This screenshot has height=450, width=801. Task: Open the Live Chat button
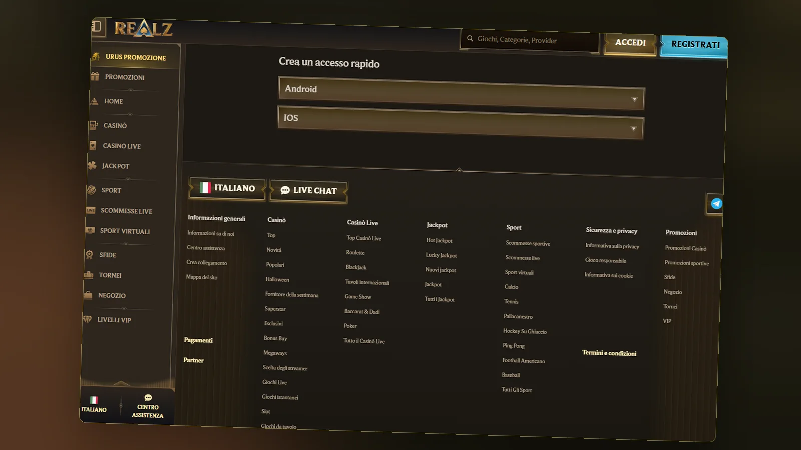309,191
